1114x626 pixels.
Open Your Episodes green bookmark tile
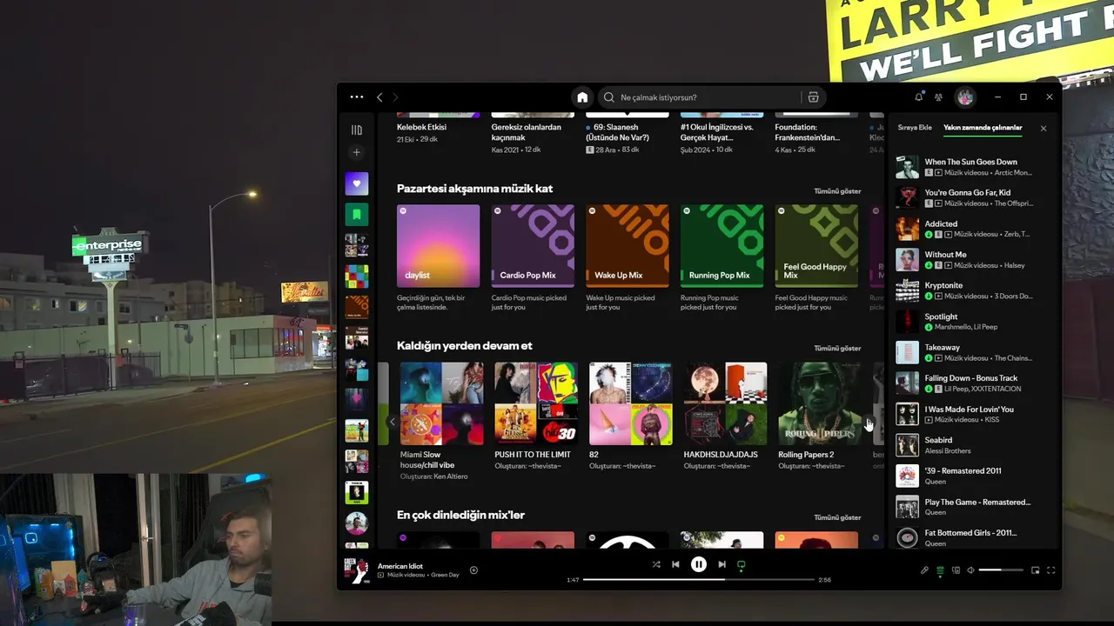[x=357, y=215]
